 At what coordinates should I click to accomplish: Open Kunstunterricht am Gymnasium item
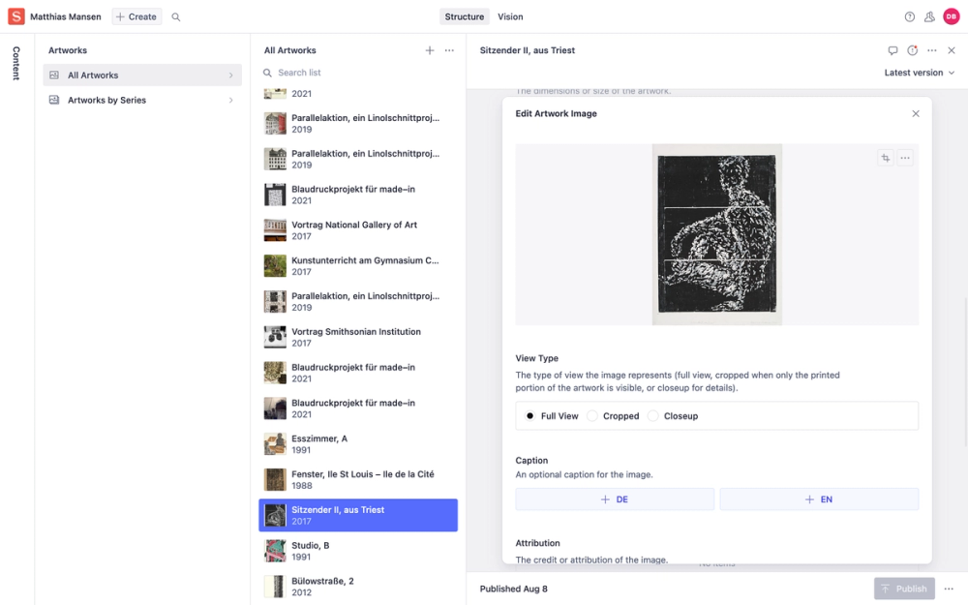click(x=358, y=266)
